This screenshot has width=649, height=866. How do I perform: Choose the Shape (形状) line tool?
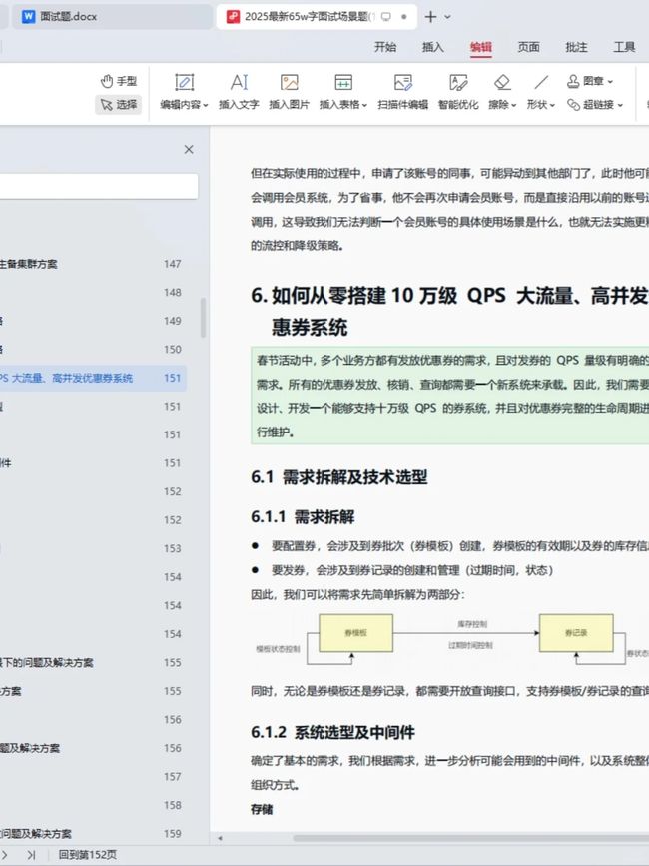point(541,92)
